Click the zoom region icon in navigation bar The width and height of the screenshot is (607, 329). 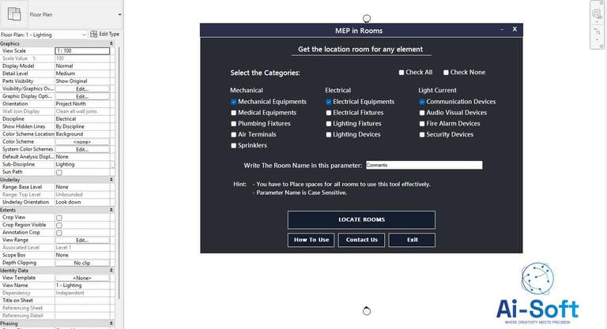pyautogui.click(x=598, y=32)
